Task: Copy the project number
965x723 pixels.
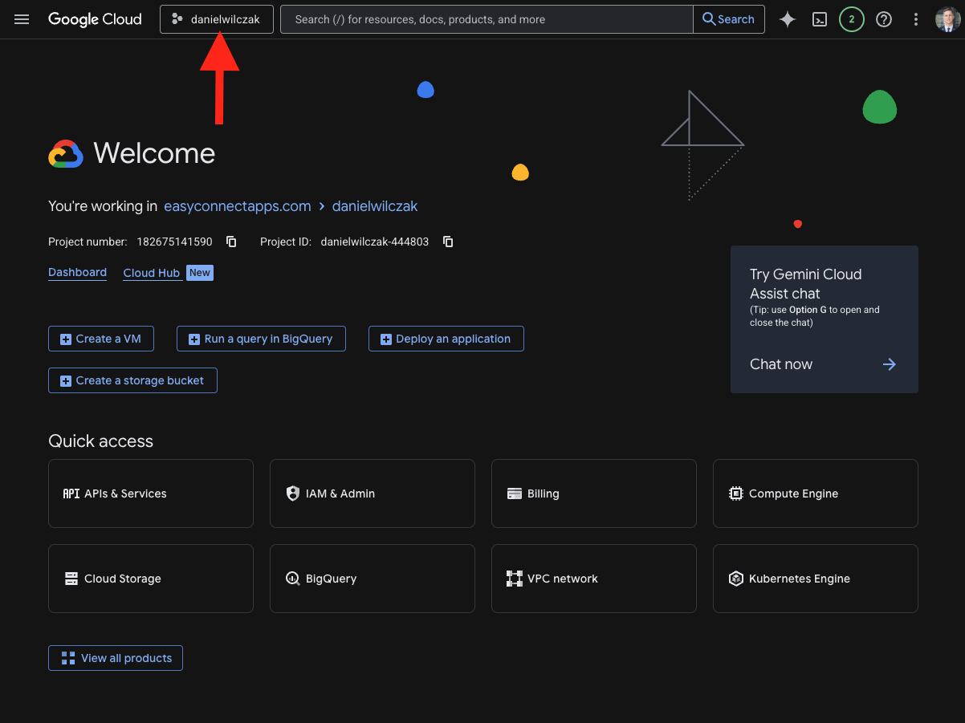Action: tap(231, 242)
